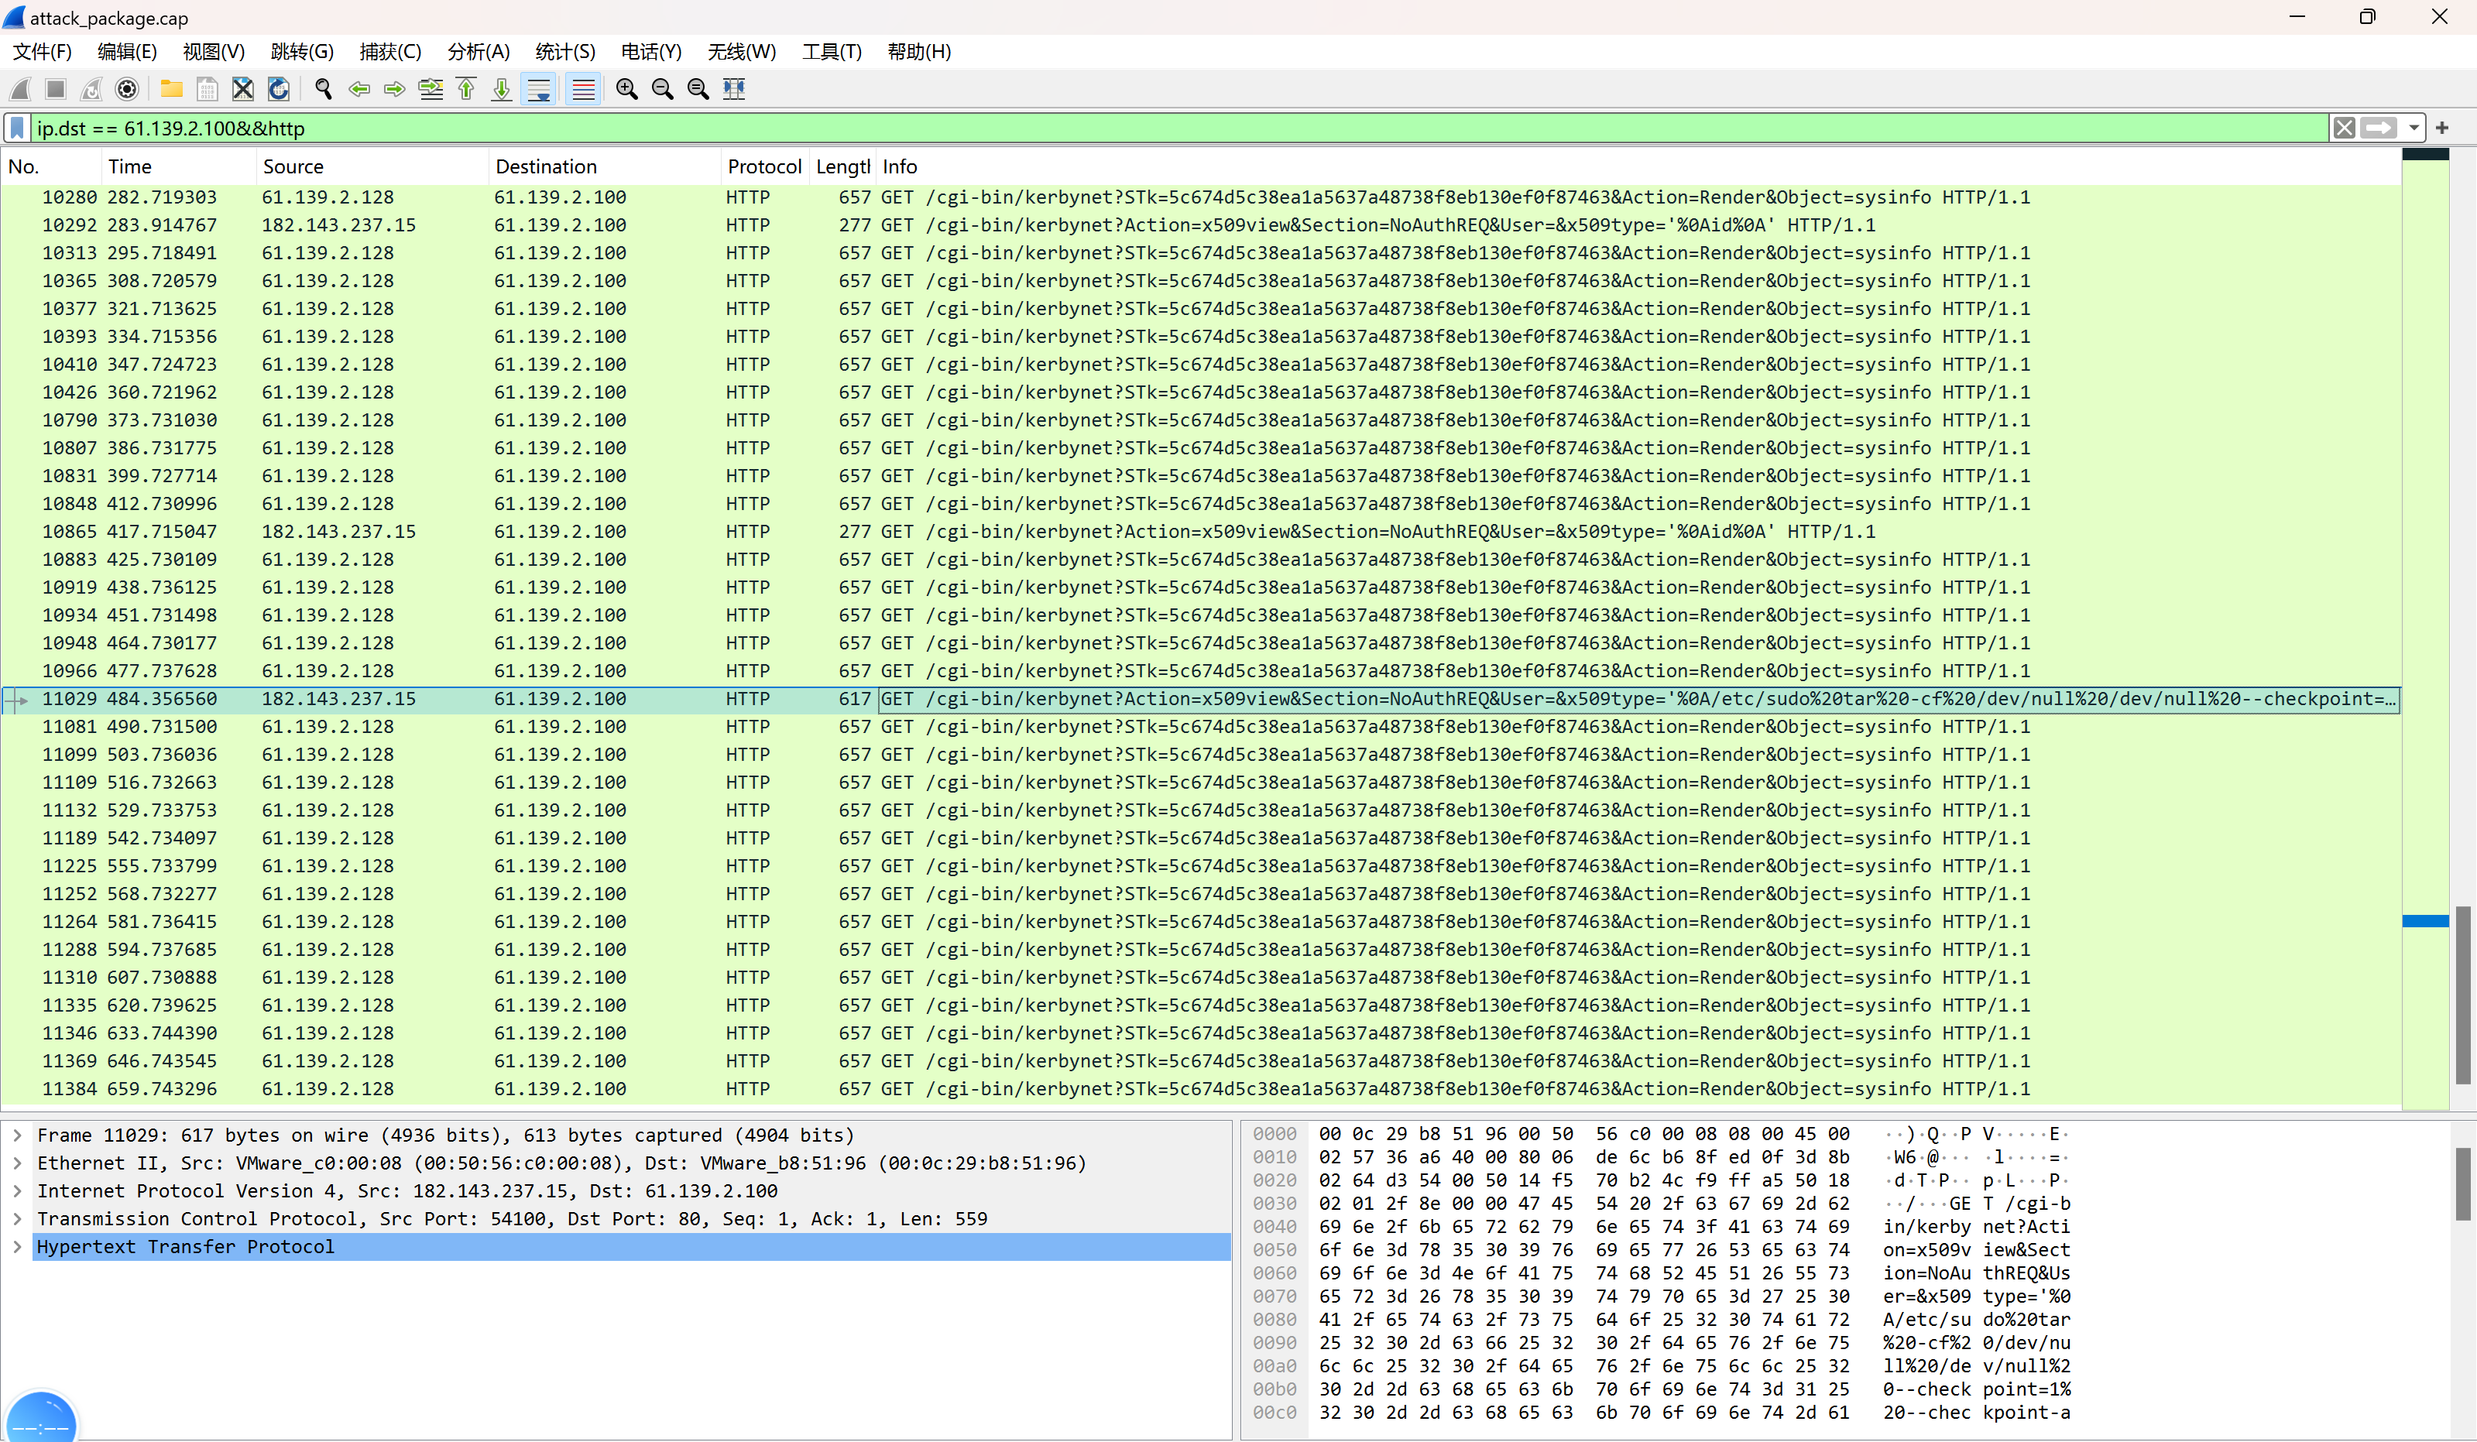2477x1442 pixels.
Task: Expand Hypertext Transfer Protocol row
Action: tap(17, 1248)
